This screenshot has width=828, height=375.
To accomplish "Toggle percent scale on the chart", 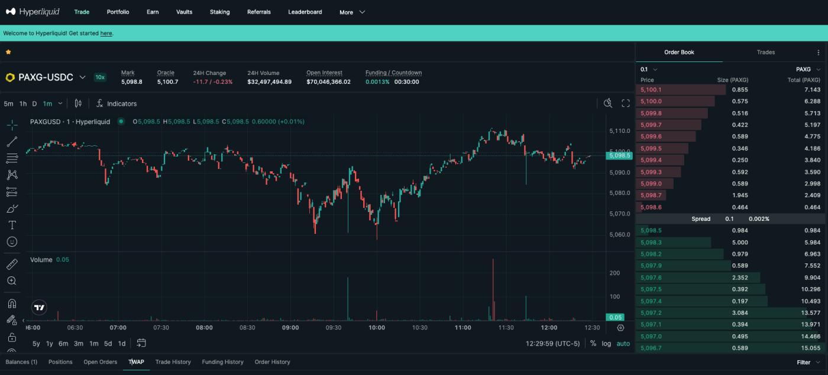I will point(593,344).
